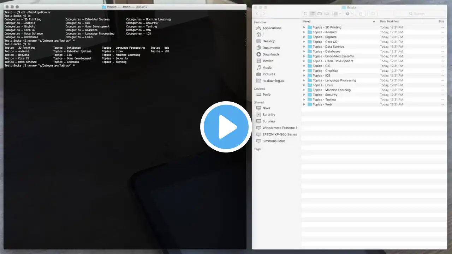Select the Topics - Game Development folder name

(x=333, y=61)
